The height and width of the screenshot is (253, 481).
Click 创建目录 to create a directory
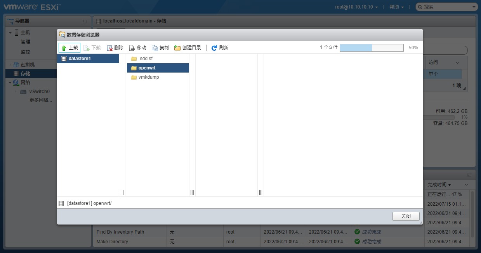tap(188, 48)
